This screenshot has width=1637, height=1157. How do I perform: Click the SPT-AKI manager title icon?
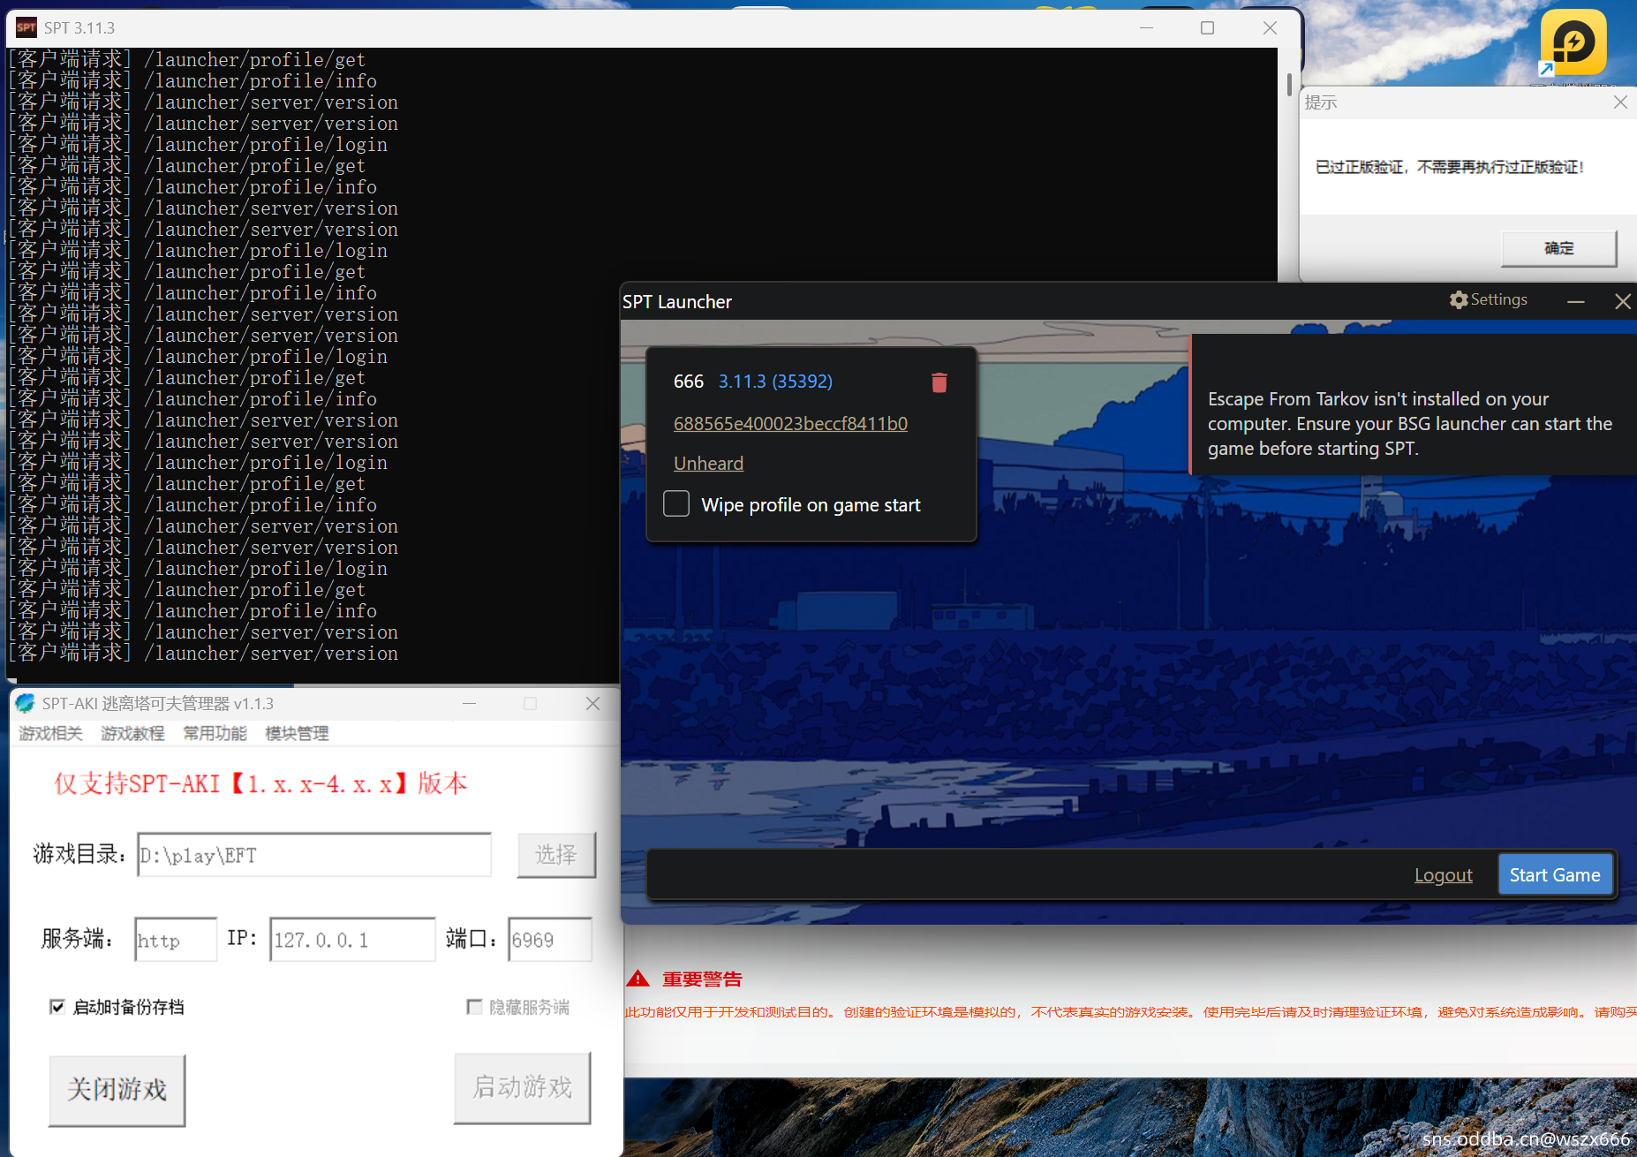pyautogui.click(x=26, y=703)
